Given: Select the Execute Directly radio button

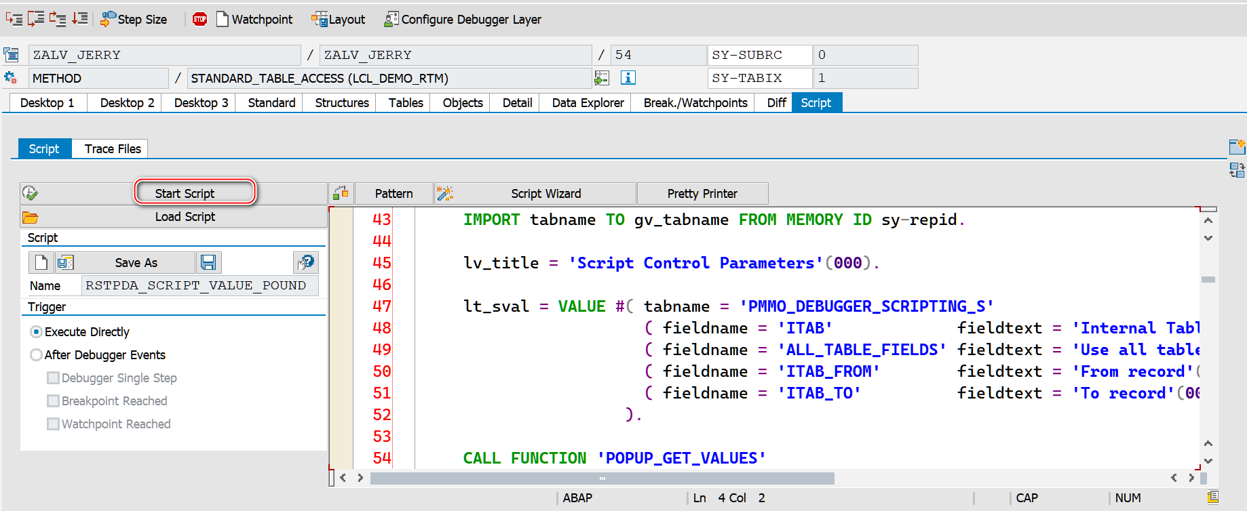Looking at the screenshot, I should pos(37,332).
